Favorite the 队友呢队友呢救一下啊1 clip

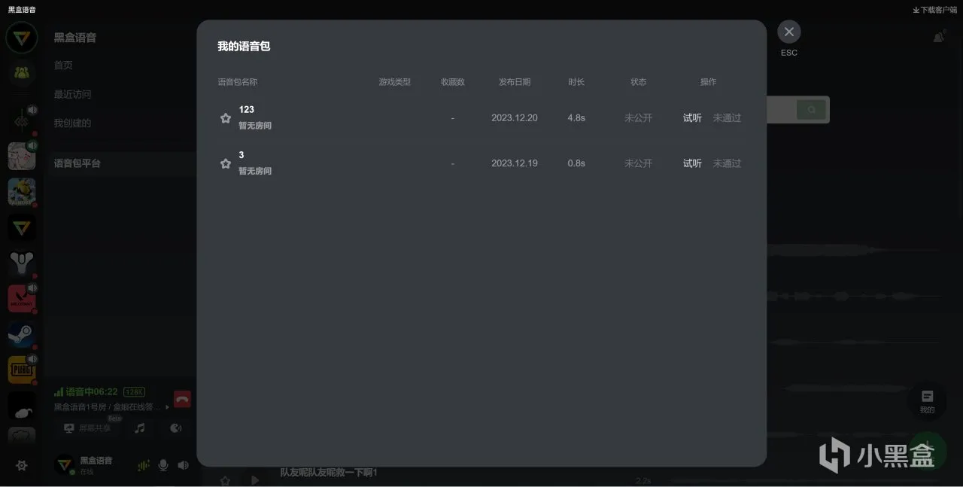[x=225, y=479]
